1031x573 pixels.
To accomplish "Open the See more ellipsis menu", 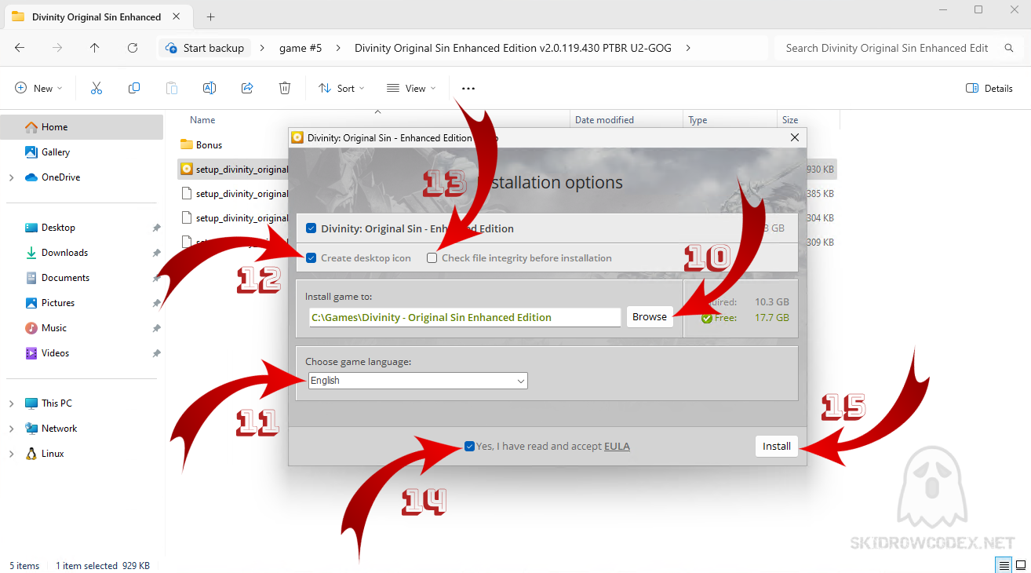I will [468, 89].
